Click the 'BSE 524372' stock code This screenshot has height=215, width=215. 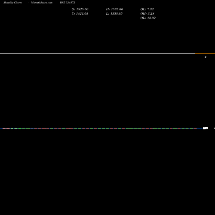[68, 3]
